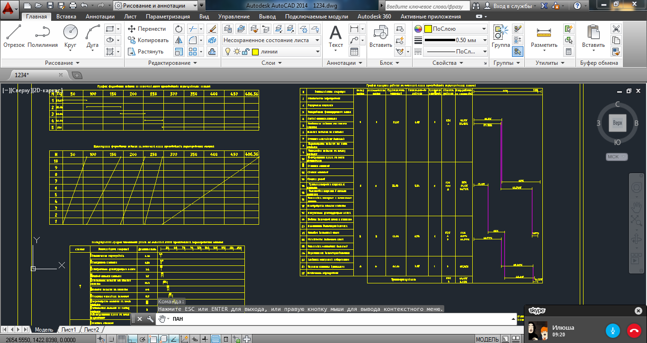This screenshot has width=647, height=343.
Task: Open the Вставка ribbon tab
Action: pos(66,17)
